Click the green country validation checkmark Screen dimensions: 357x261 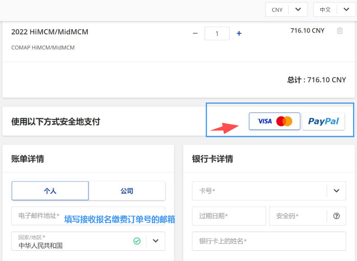[137, 241]
